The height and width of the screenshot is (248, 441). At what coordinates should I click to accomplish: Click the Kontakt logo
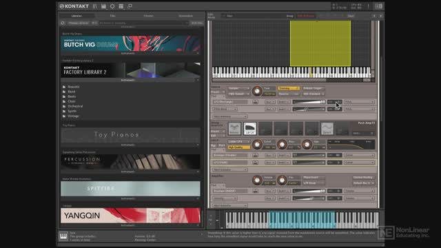click(x=74, y=6)
